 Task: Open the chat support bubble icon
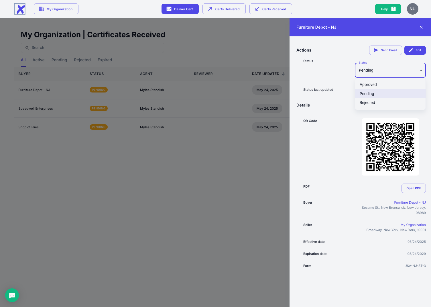[12, 295]
